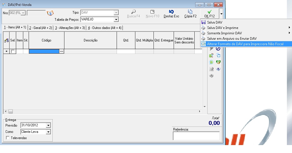
Task: Click printer icon beside Somente Imprimir DAV
Action: (203, 33)
